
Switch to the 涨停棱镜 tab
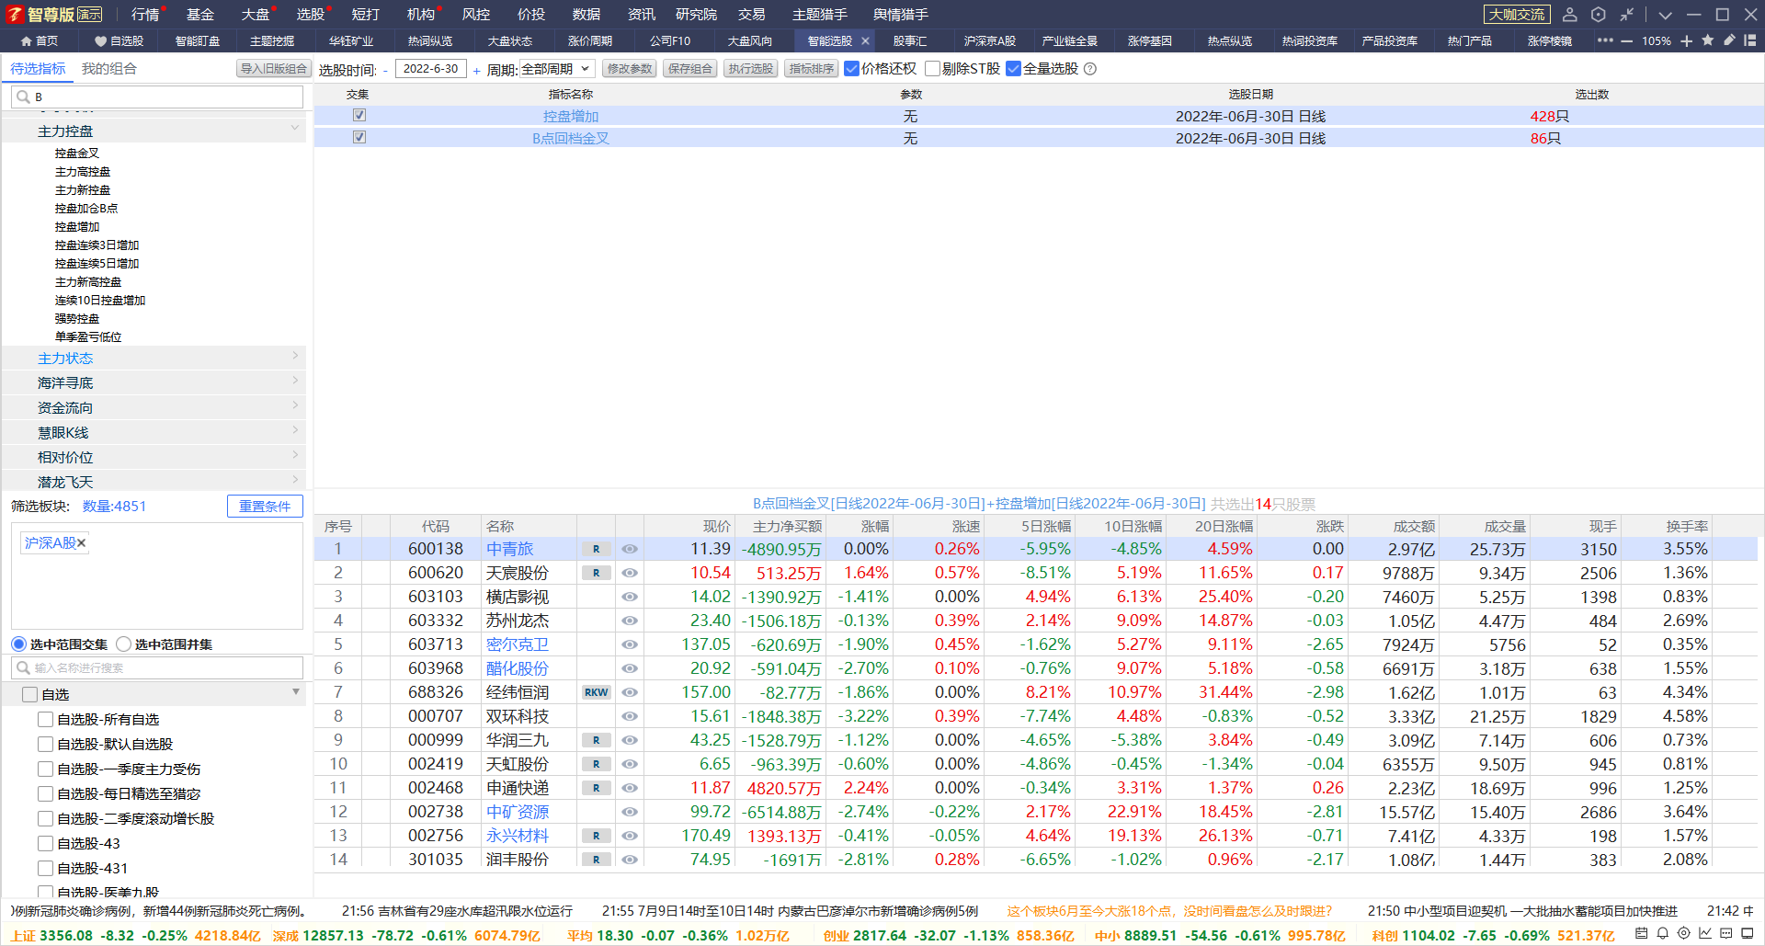coord(1550,41)
